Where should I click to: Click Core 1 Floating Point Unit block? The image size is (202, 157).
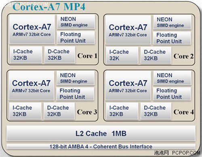coord(76,38)
